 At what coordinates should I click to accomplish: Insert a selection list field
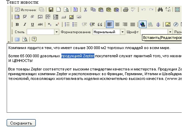56,17
